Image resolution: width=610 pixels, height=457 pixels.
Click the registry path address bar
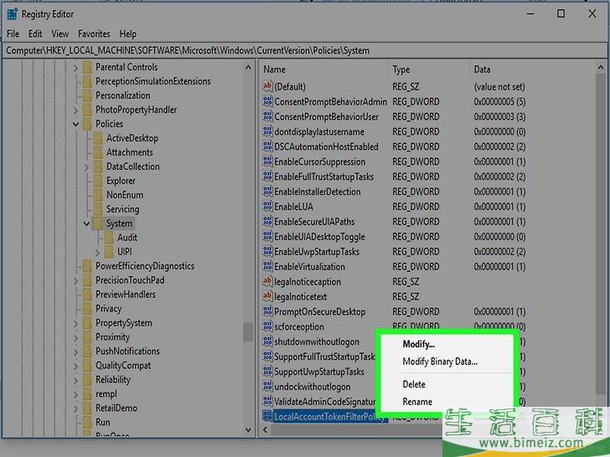click(x=302, y=50)
